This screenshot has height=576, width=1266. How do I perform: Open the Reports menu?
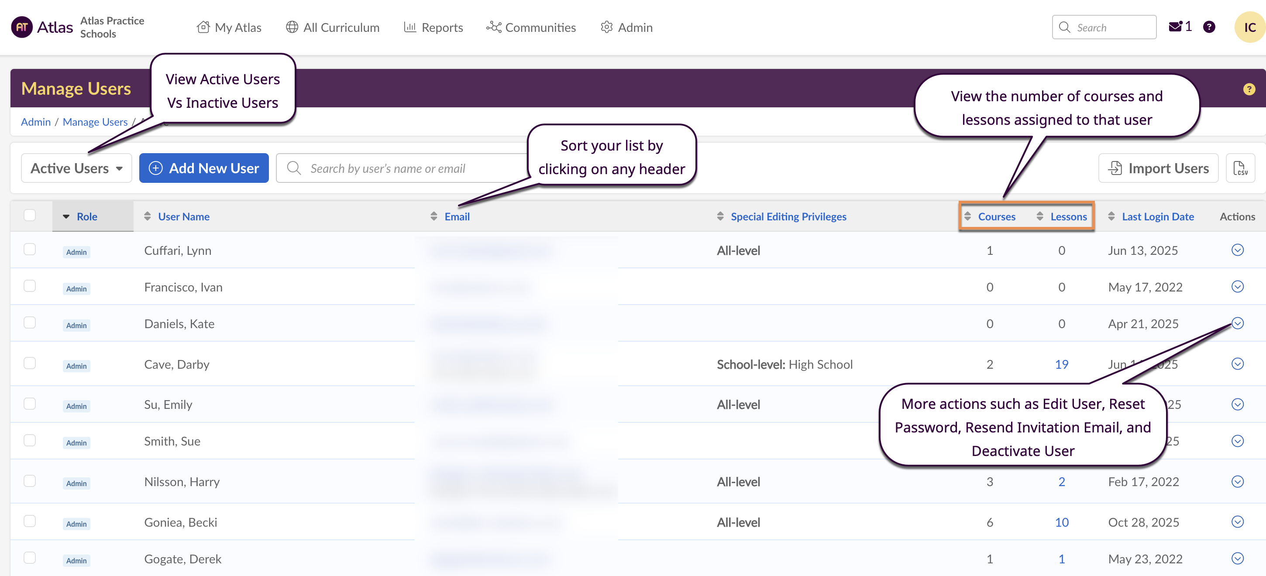tap(433, 27)
